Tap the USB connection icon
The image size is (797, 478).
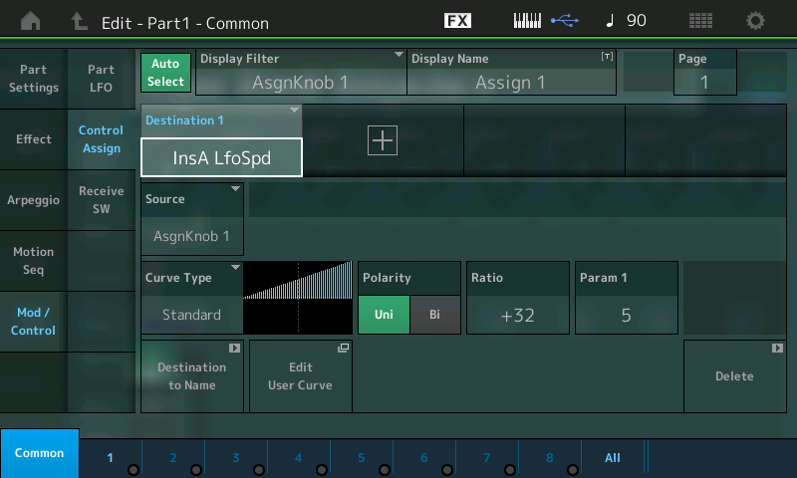[x=564, y=21]
